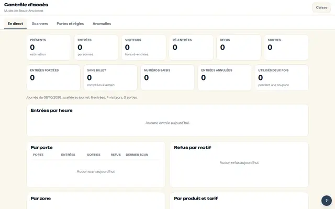Click the Par porte heading
Viewport: 335px width, 209px height.
click(41, 147)
